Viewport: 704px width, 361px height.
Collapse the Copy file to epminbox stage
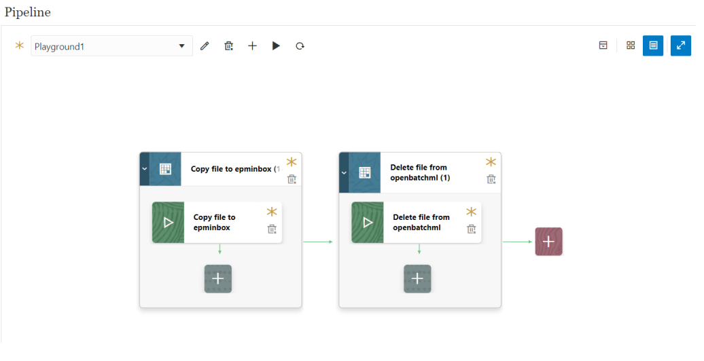(x=145, y=169)
